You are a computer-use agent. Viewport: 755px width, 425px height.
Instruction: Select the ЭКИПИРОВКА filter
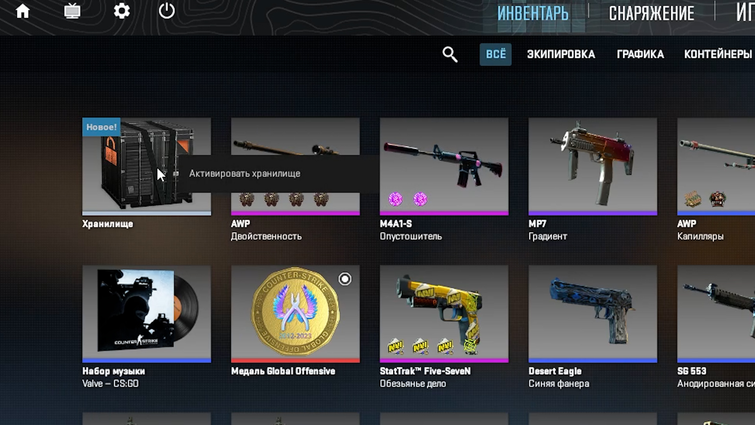[x=561, y=54]
